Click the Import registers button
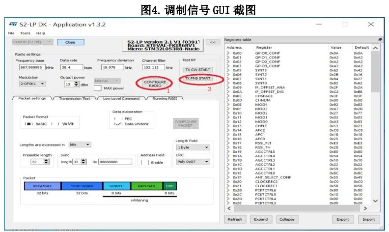Viewport: 389px width, 232px height. 369,219
